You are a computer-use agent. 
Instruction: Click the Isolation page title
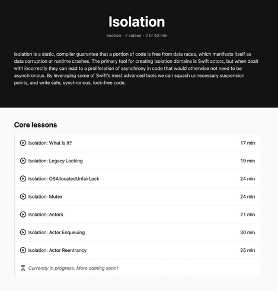click(137, 21)
